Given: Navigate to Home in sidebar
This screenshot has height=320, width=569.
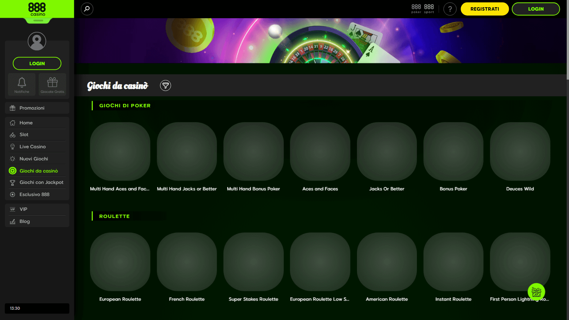Looking at the screenshot, I should point(27,122).
